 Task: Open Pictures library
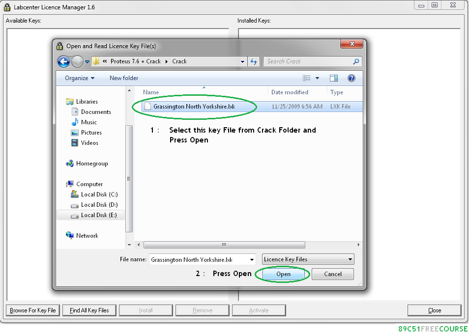point(91,133)
